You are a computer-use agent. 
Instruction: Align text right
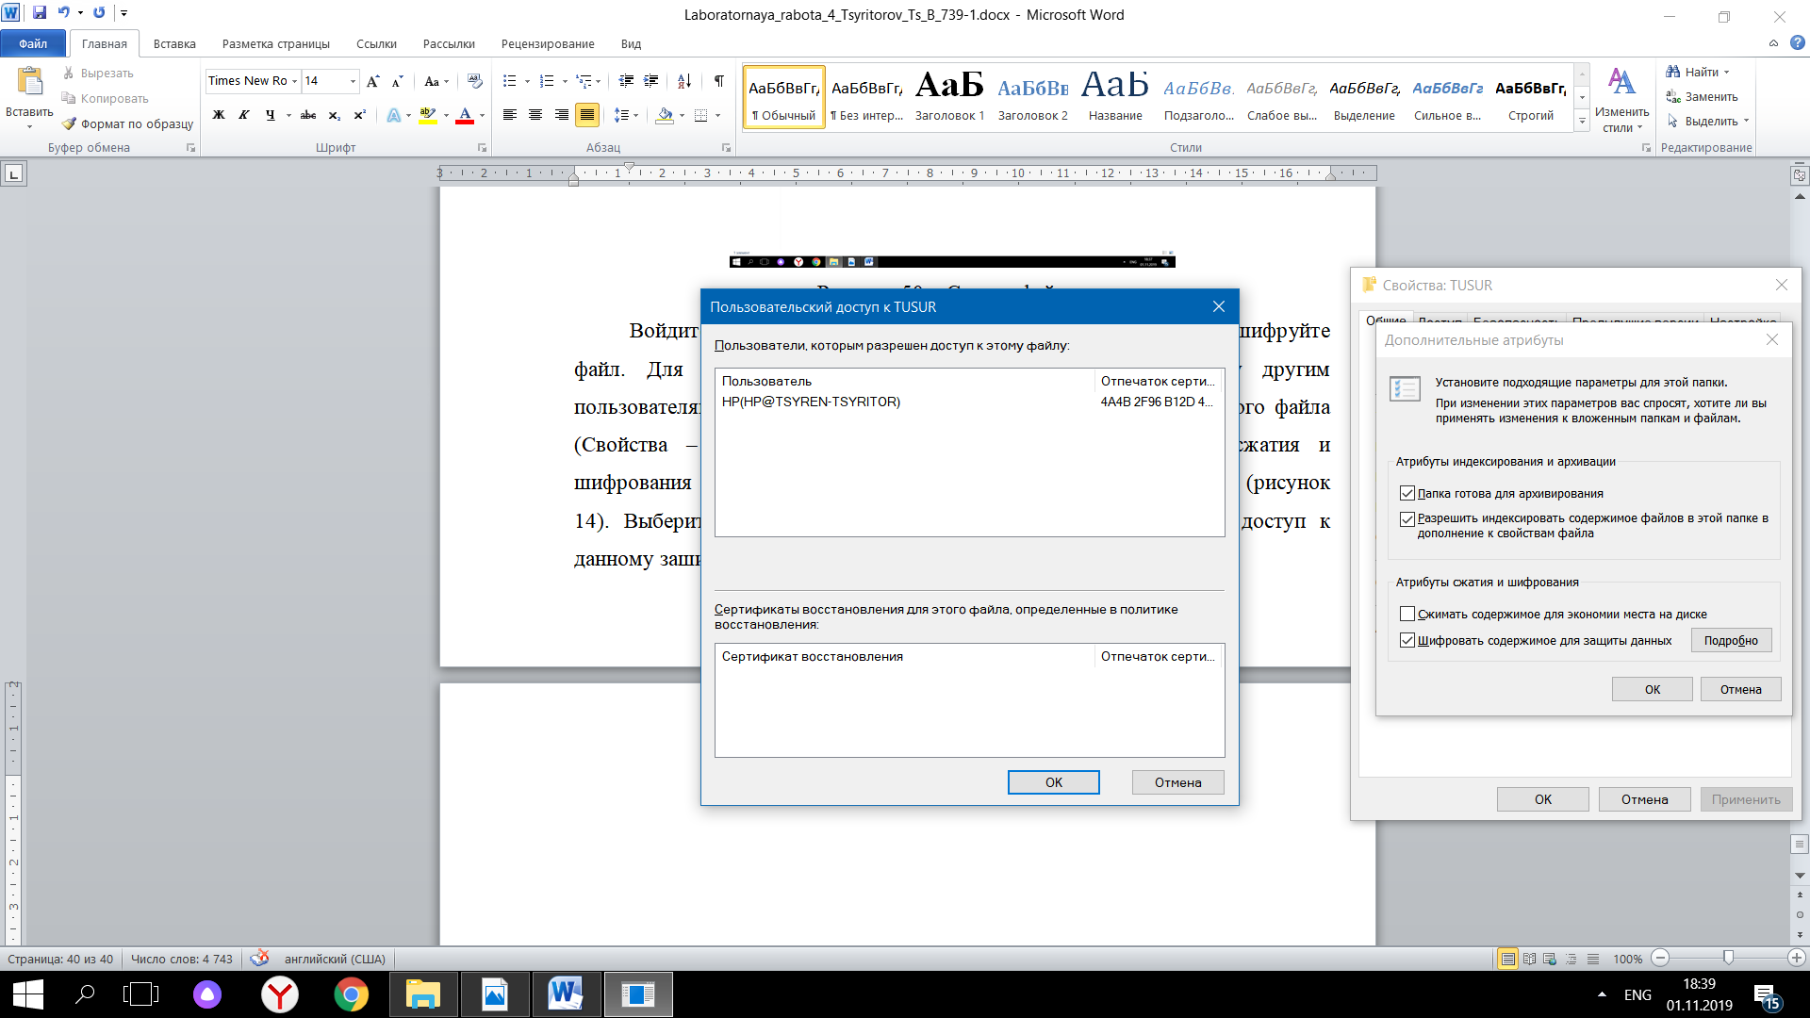(561, 115)
